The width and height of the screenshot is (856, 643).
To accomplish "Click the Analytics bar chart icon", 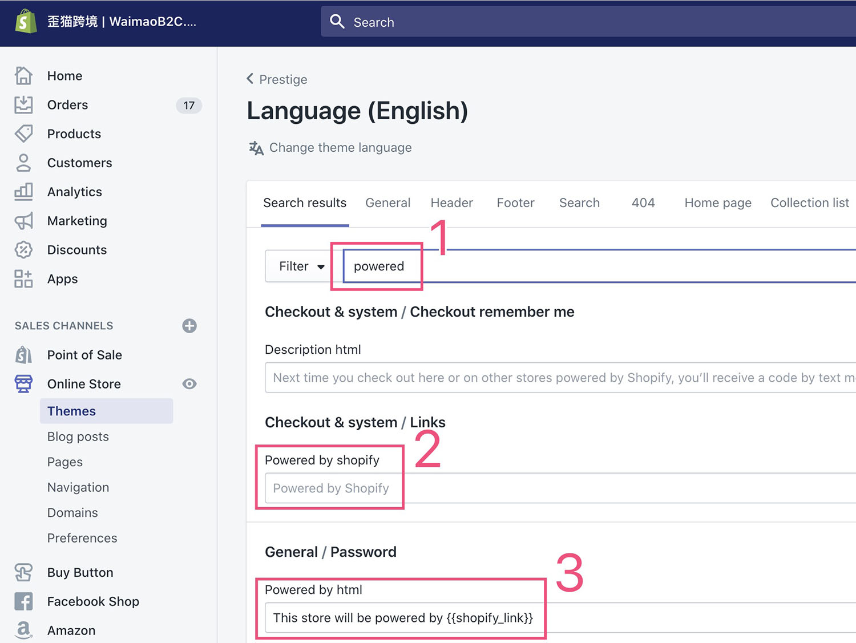I will click(23, 192).
